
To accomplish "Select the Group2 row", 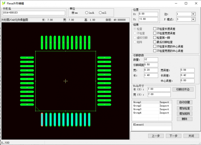I will [152, 106].
